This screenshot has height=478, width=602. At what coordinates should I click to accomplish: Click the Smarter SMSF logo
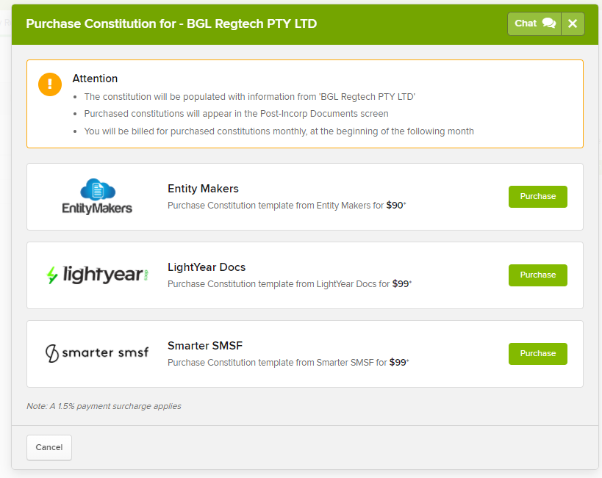[97, 353]
